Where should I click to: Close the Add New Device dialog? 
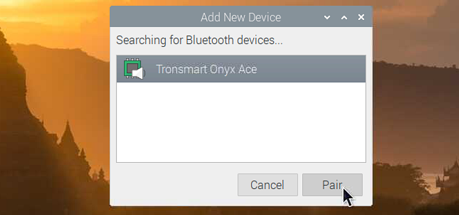point(361,17)
